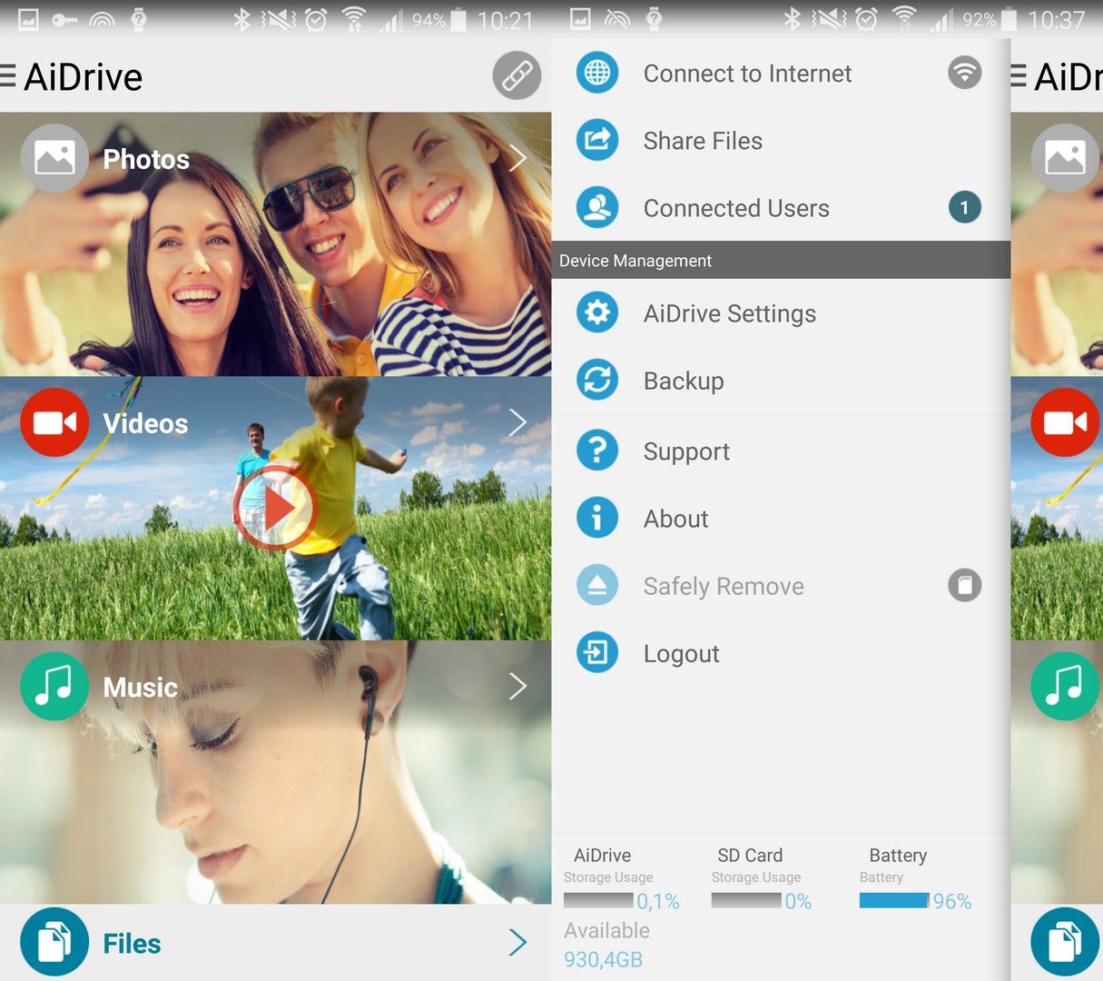Screen dimensions: 1103x981
Task: Tap the AiDrive storage usage bar
Action: click(598, 900)
